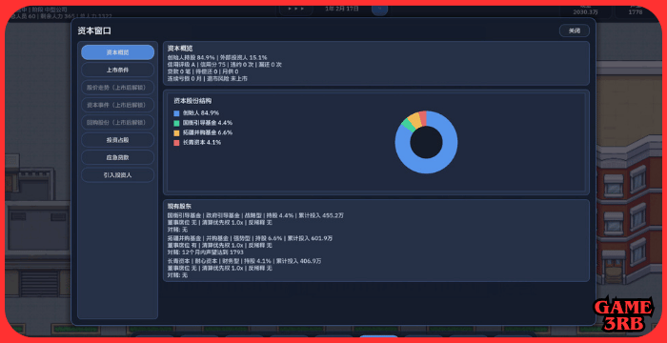Click the 拓疆并购基金 6.6% legend label

click(208, 132)
